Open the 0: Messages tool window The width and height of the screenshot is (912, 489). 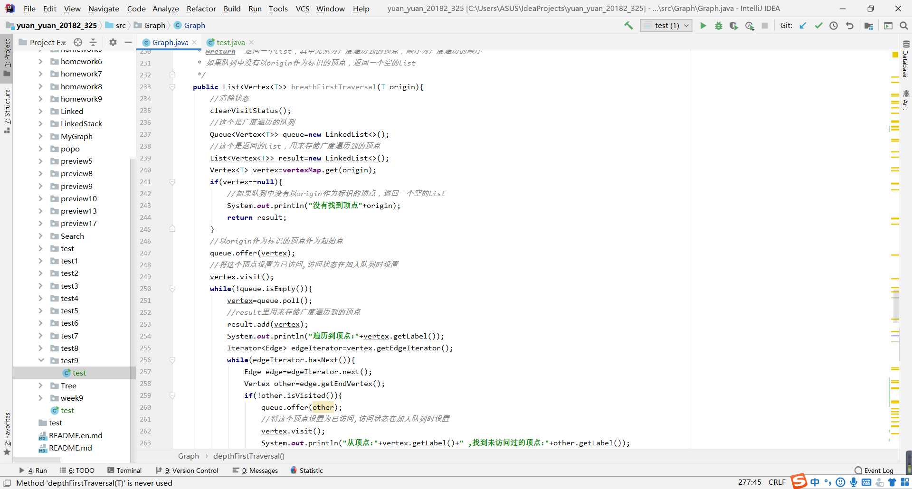[x=256, y=470]
